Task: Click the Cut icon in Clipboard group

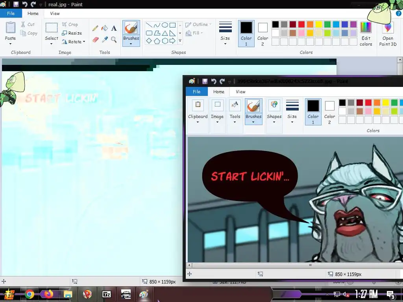Action: click(23, 24)
